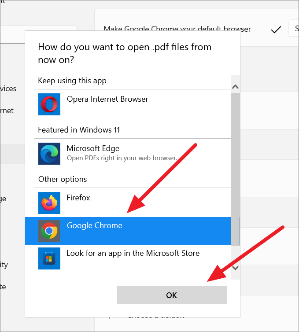This screenshot has height=332, width=299.
Task: Select Look for an app in the Microsoft Store
Action: (x=133, y=253)
